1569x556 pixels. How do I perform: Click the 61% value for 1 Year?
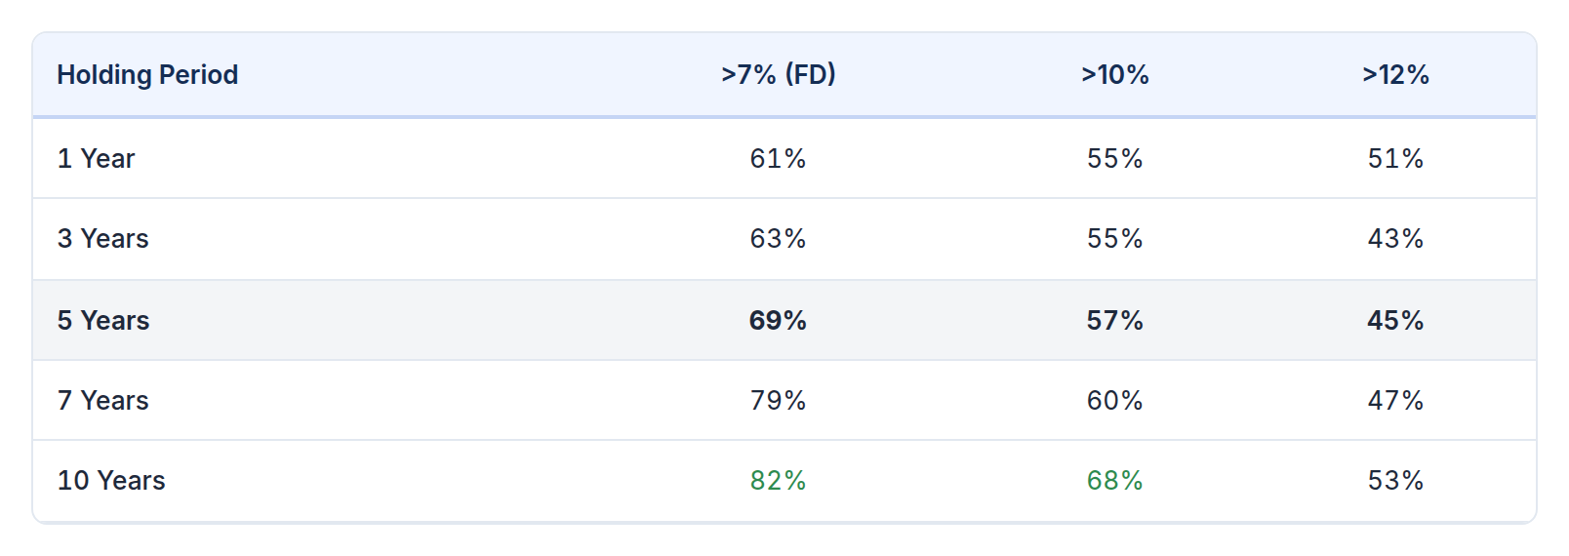click(x=778, y=159)
